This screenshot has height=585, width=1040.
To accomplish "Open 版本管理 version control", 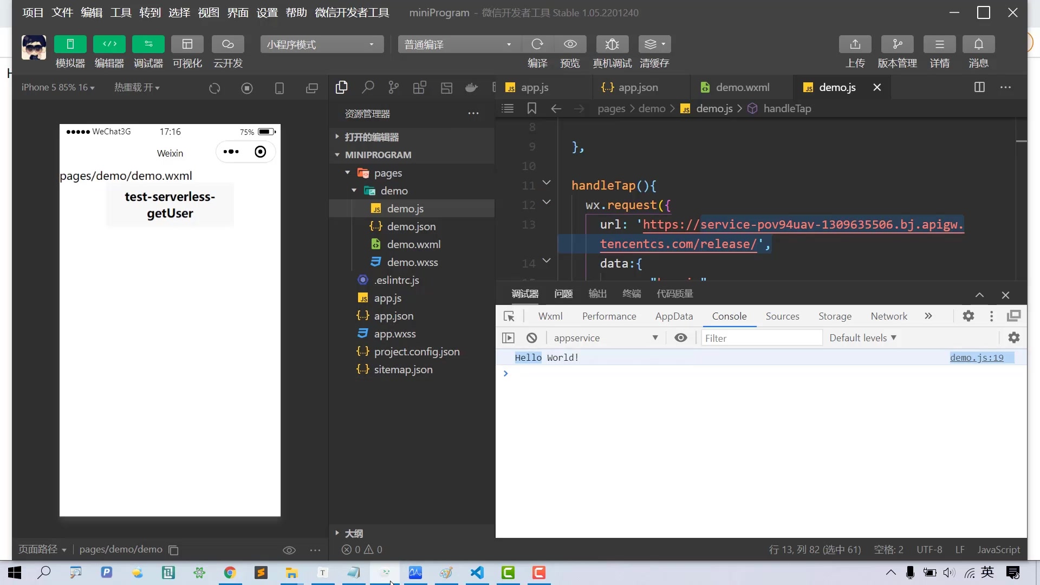I will (x=898, y=44).
